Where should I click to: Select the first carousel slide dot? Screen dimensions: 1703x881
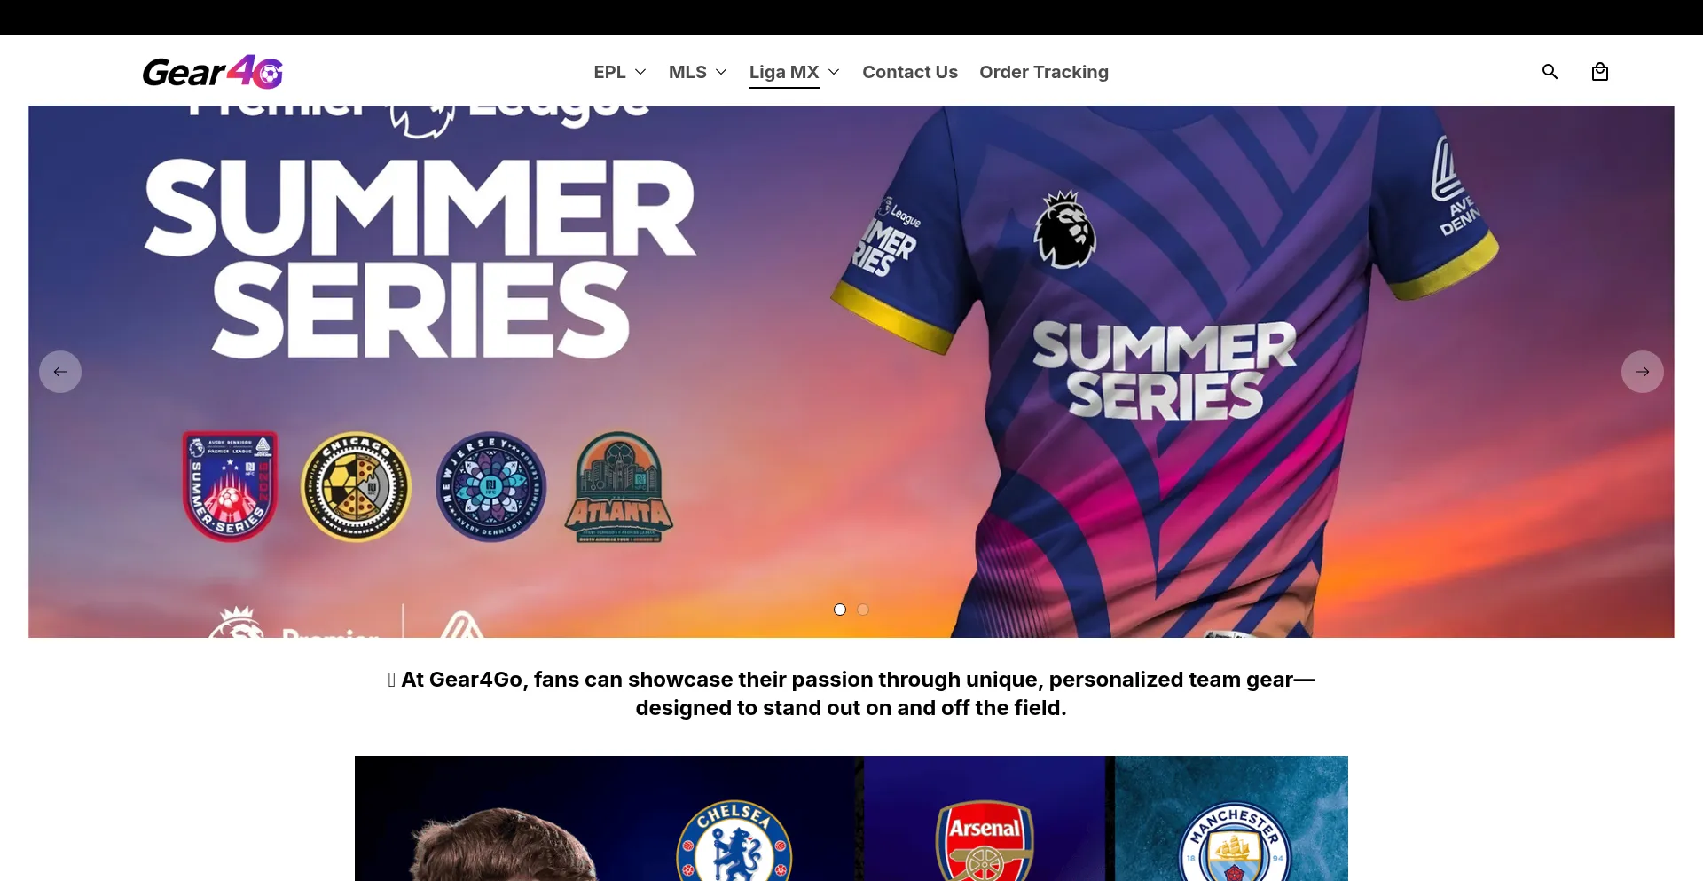tap(840, 610)
